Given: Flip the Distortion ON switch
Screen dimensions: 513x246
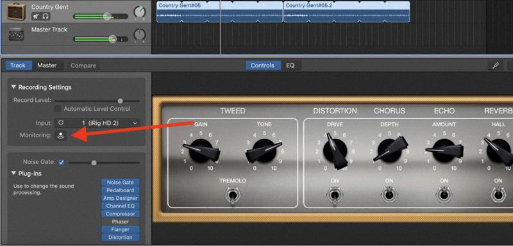Looking at the screenshot, I should [x=335, y=195].
